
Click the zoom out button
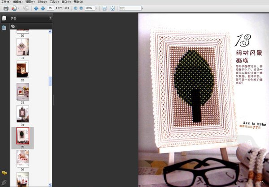click(x=75, y=8)
